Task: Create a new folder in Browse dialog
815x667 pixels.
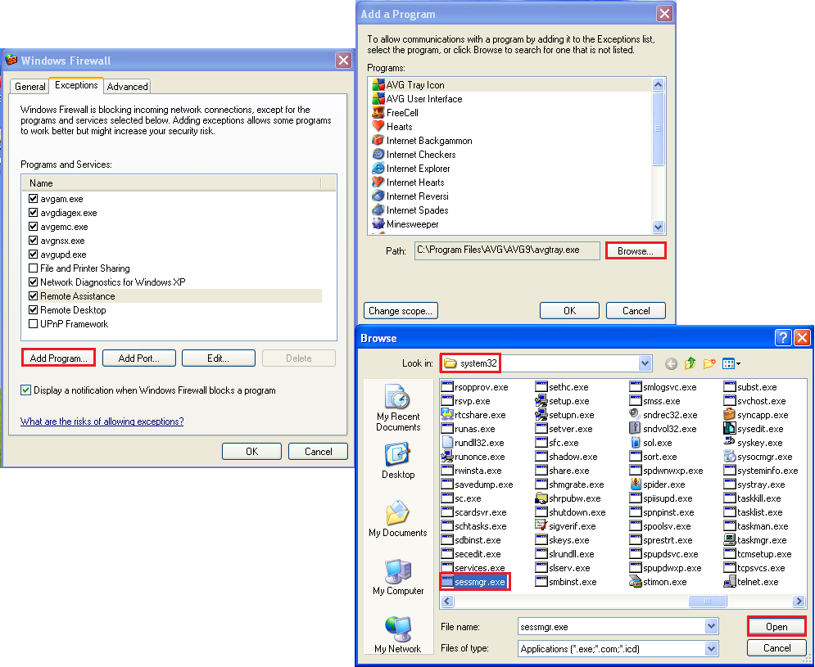Action: point(709,363)
